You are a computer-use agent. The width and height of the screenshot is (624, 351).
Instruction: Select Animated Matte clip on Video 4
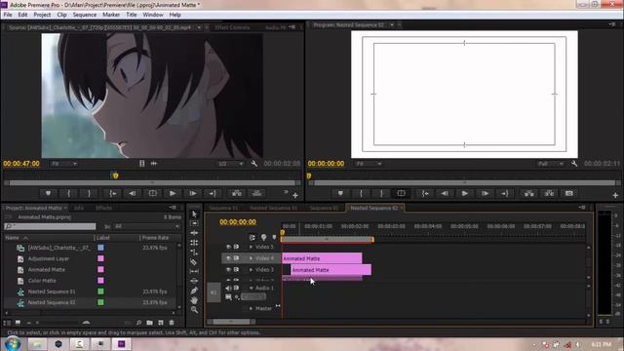pyautogui.click(x=322, y=258)
